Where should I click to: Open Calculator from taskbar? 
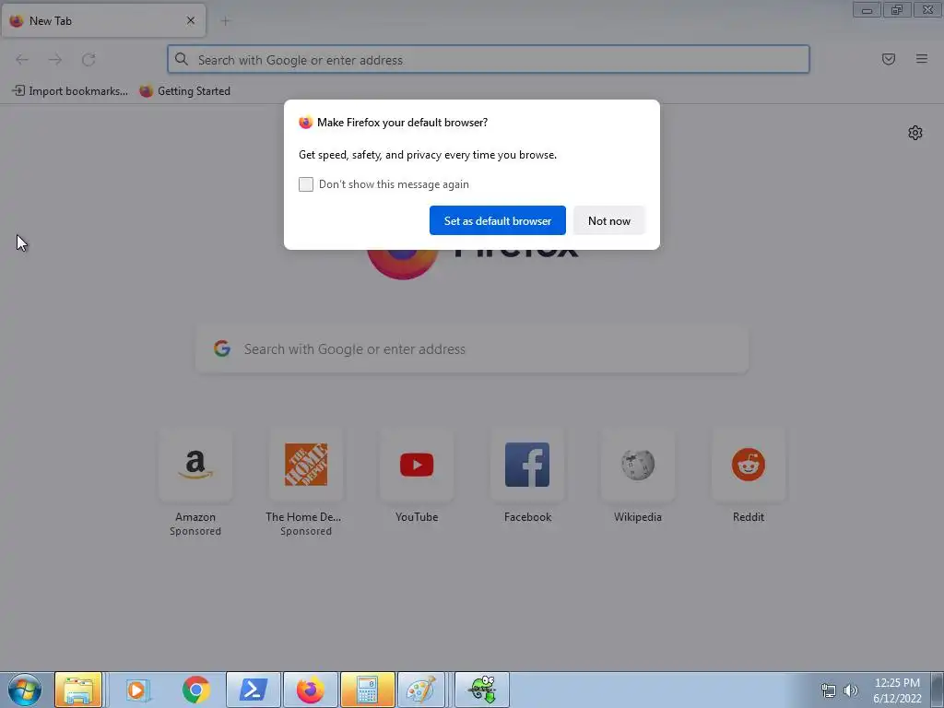point(367,690)
